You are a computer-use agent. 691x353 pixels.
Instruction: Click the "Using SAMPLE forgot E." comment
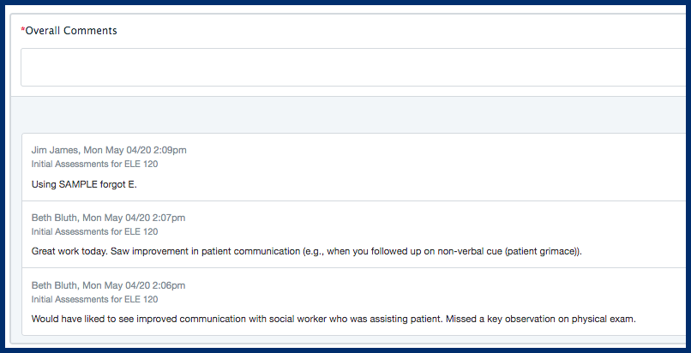[x=83, y=184]
